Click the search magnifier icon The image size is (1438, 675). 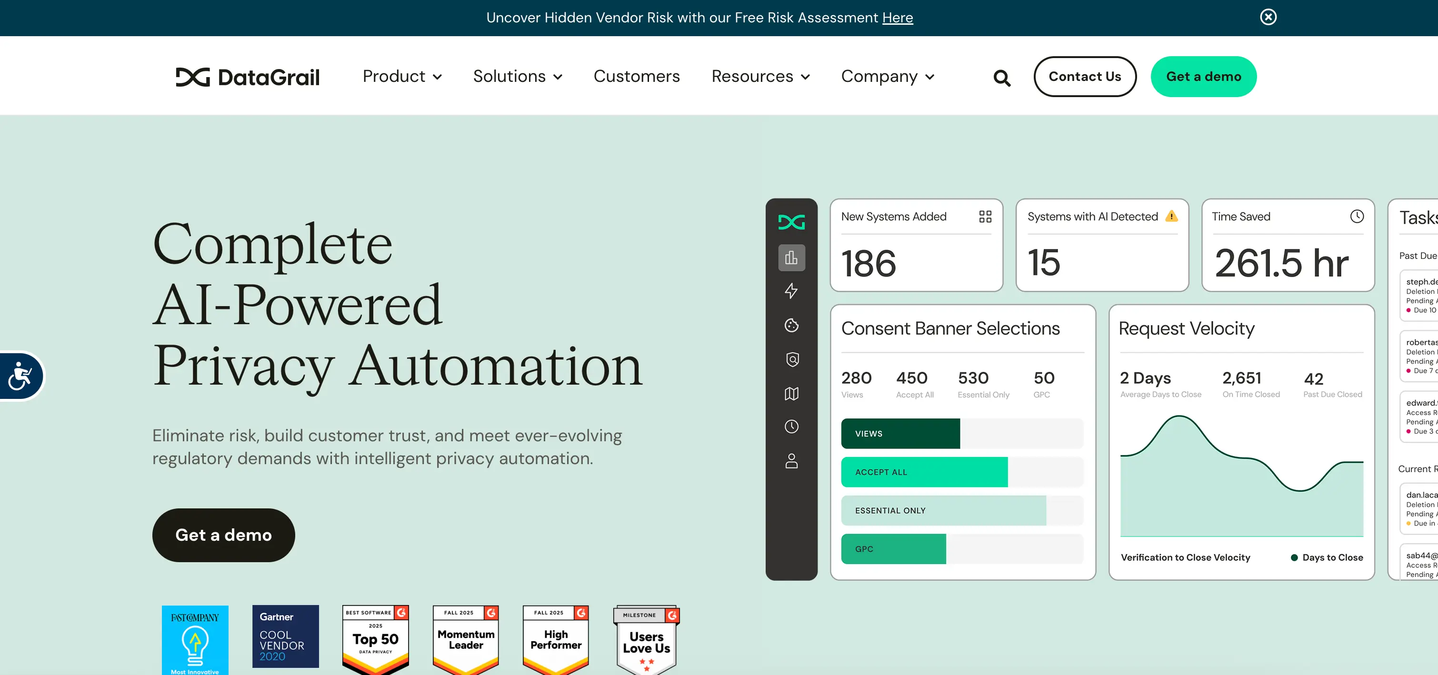(x=1002, y=78)
